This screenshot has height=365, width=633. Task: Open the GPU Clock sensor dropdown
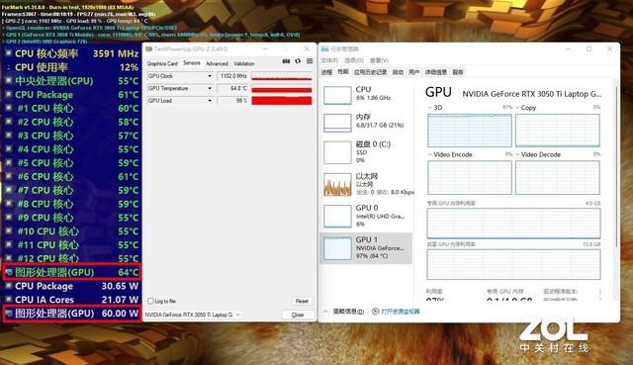pos(210,76)
